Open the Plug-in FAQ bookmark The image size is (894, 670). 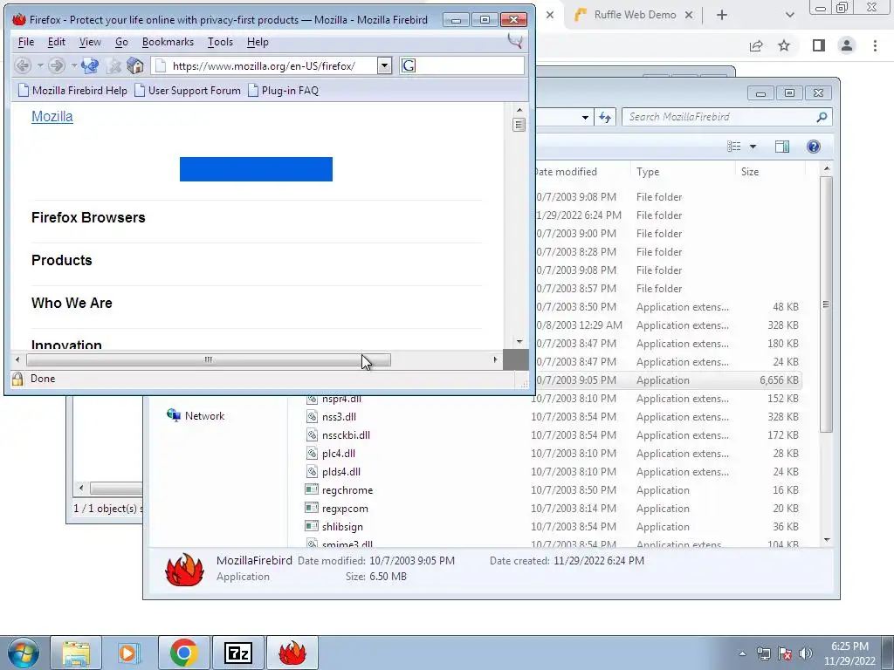(284, 90)
